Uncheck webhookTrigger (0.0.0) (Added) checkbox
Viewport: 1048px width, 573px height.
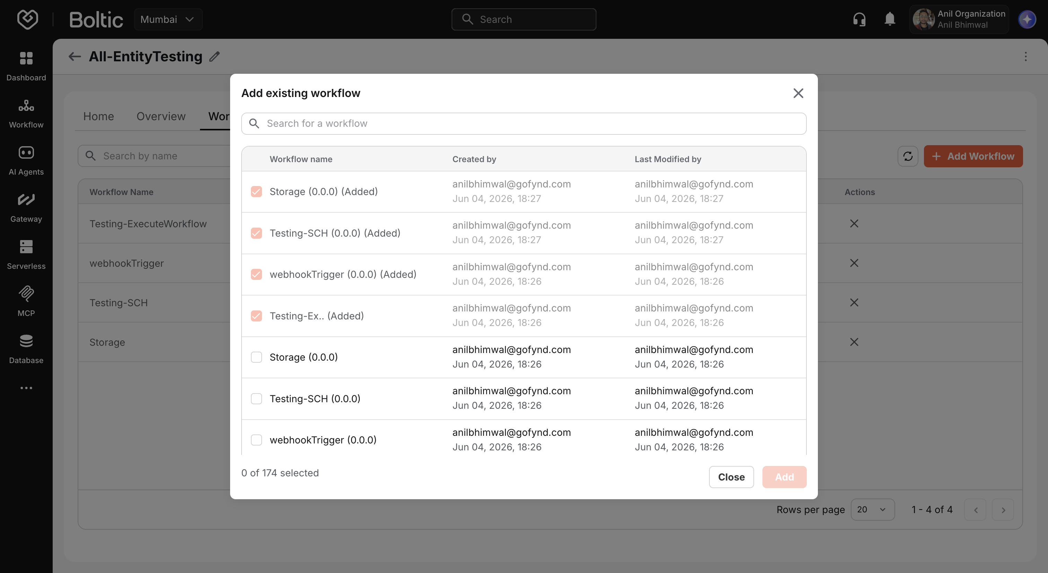pyautogui.click(x=256, y=274)
